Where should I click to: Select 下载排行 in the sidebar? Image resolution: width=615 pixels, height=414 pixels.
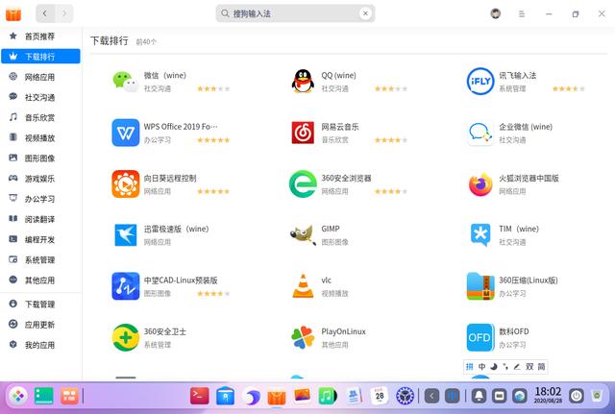tap(40, 57)
